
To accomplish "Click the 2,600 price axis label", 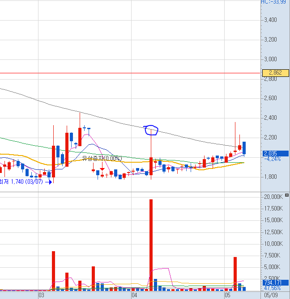I will point(270,98).
